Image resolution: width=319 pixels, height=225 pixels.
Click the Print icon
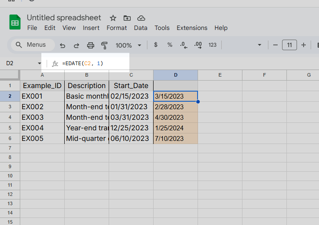point(91,45)
